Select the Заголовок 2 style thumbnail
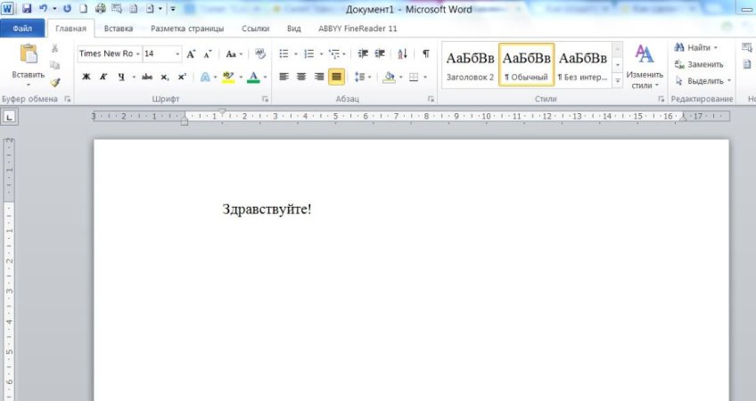The height and width of the screenshot is (401, 756). pyautogui.click(x=470, y=66)
